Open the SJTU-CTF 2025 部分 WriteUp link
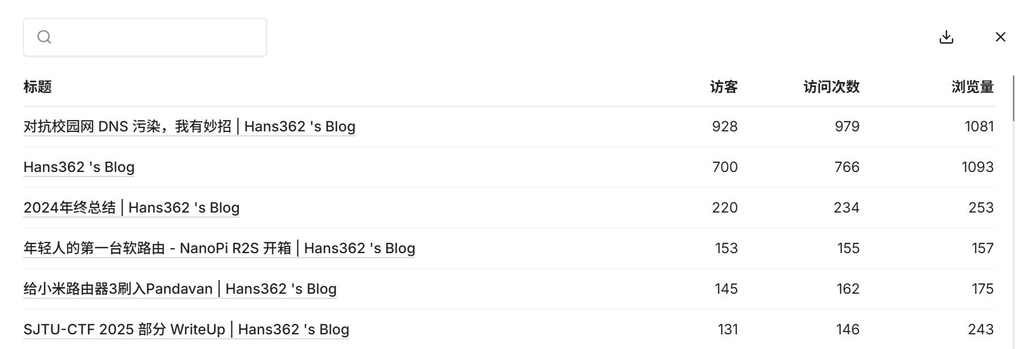Viewport: 1032px width, 349px height. pyautogui.click(x=186, y=329)
